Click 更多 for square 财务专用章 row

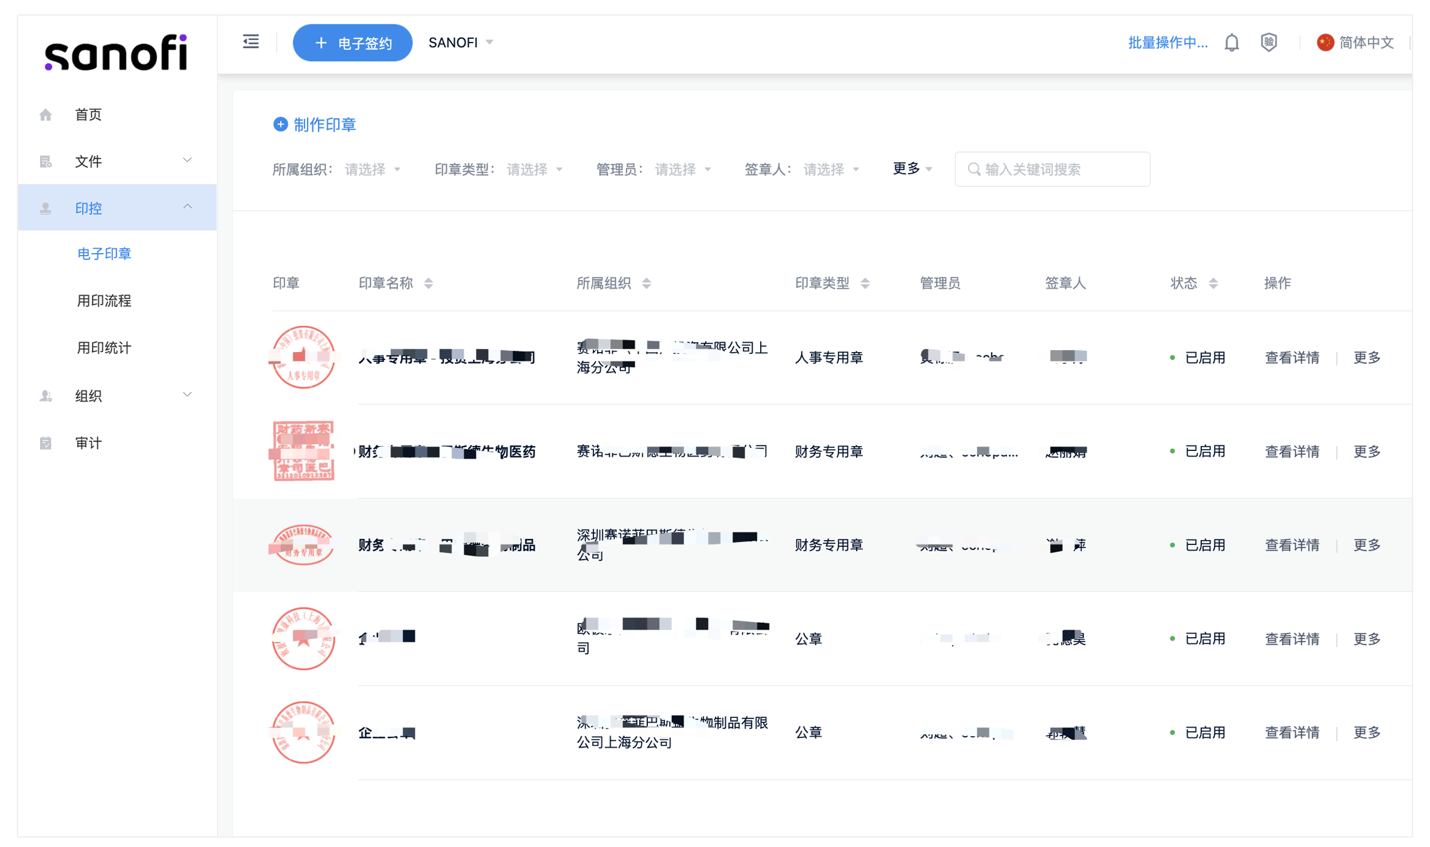tap(1367, 452)
